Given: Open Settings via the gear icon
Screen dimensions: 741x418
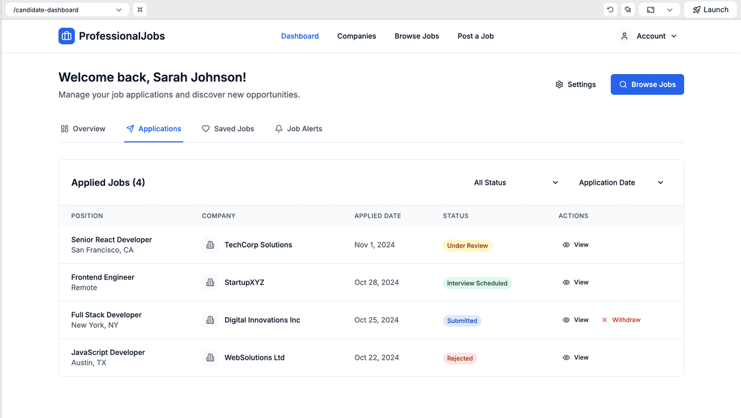Looking at the screenshot, I should tap(559, 84).
